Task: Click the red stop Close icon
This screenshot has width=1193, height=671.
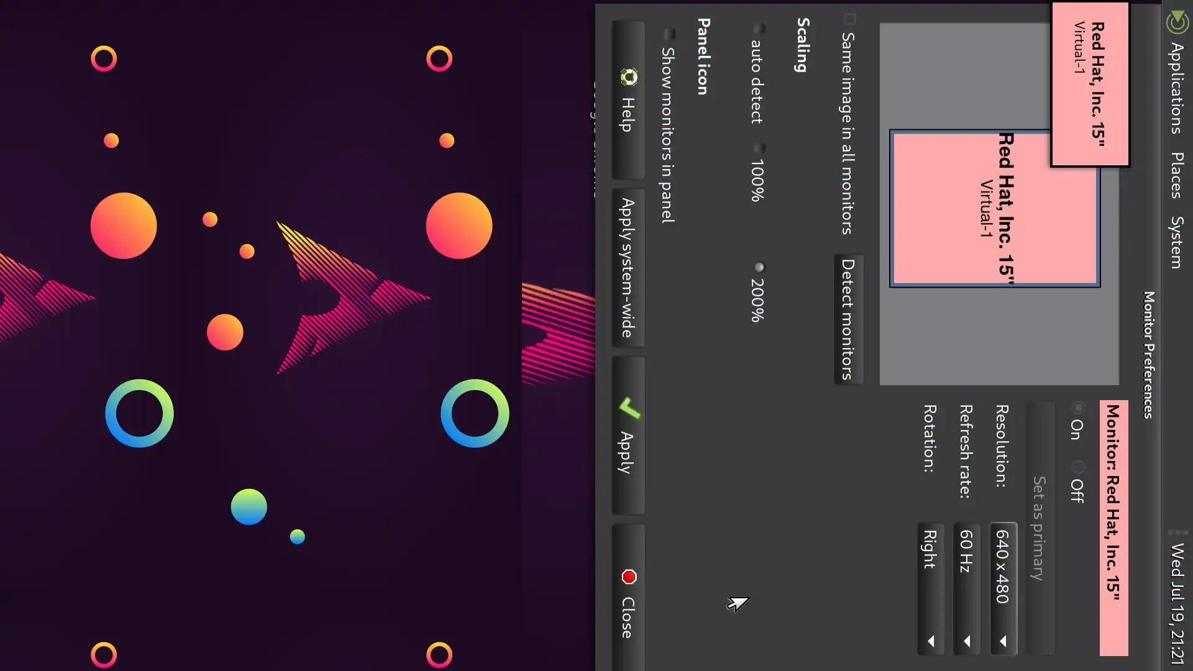Action: [x=629, y=577]
